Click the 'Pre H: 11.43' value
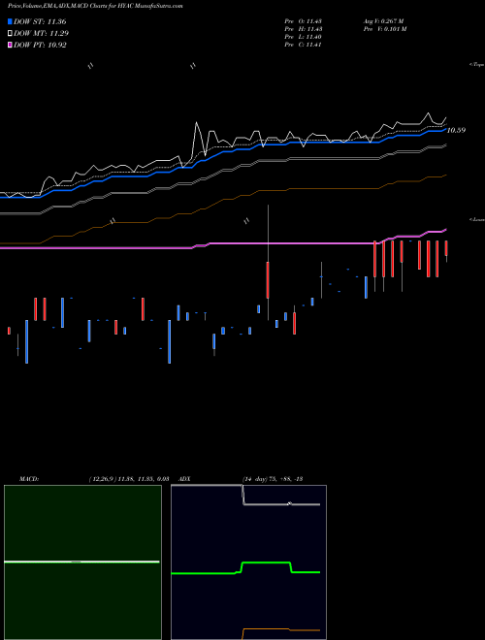485x640 pixels. tap(304, 29)
